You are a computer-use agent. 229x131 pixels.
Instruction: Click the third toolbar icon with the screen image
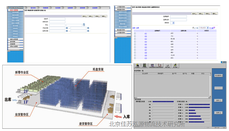pos(153,65)
